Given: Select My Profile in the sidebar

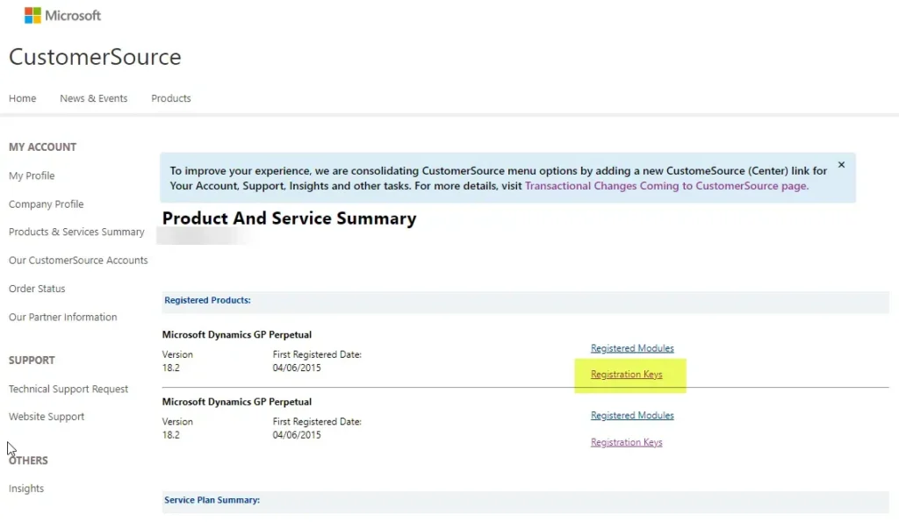Looking at the screenshot, I should [x=32, y=175].
